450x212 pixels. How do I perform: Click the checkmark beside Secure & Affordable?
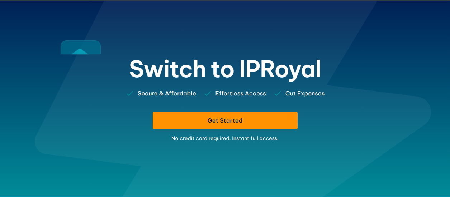pyautogui.click(x=130, y=94)
